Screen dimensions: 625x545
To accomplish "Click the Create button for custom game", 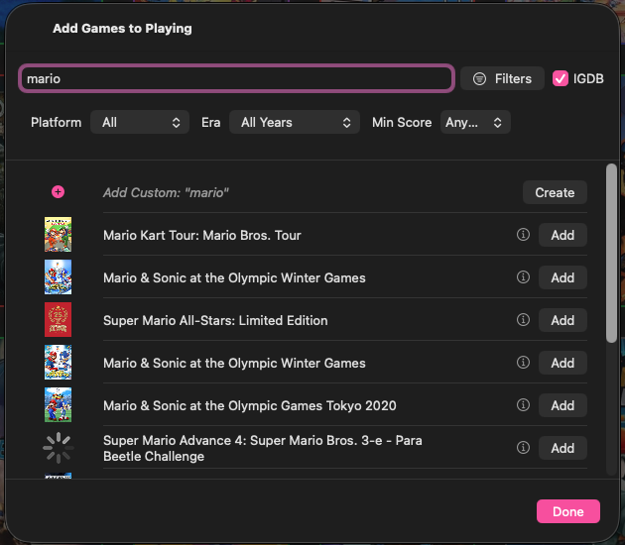I will (x=555, y=192).
